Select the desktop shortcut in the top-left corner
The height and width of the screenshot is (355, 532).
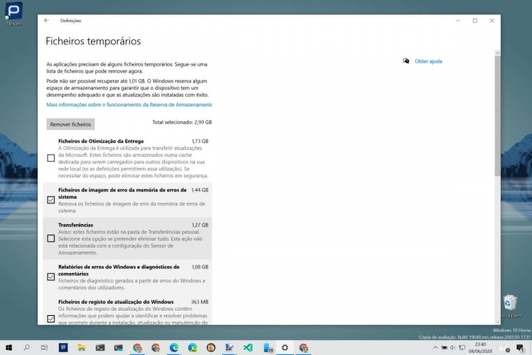pyautogui.click(x=13, y=13)
